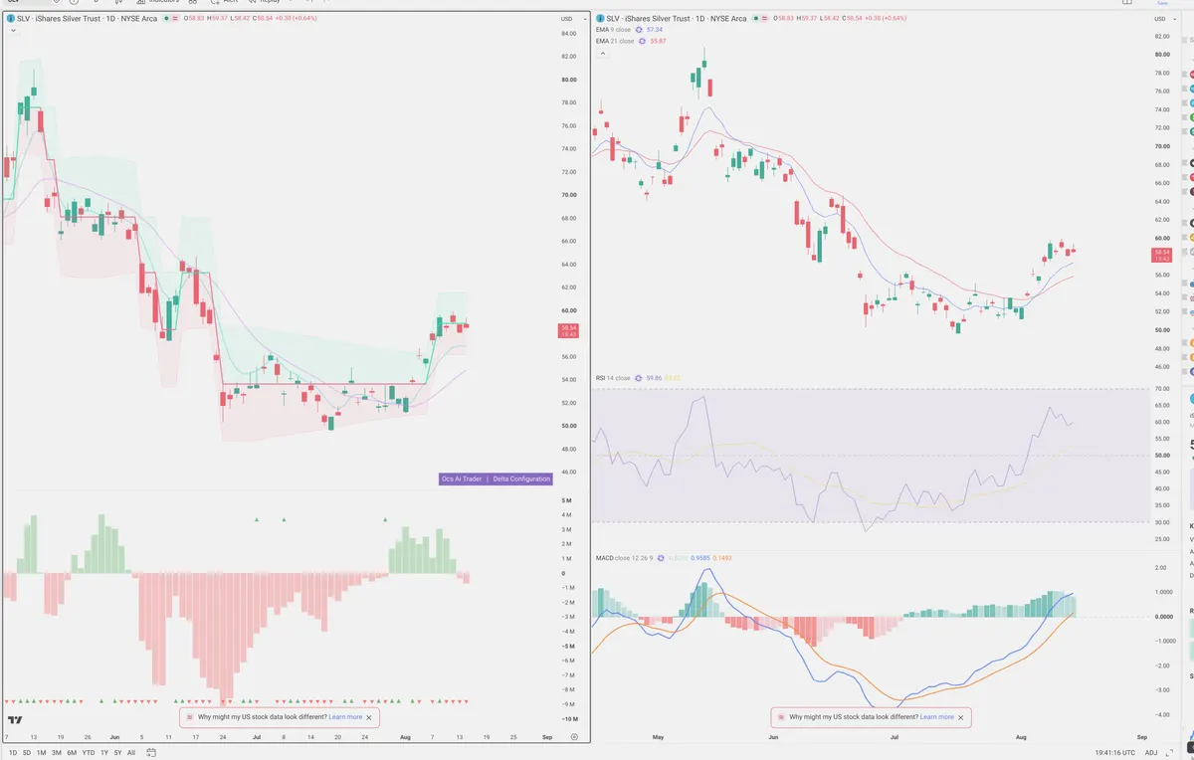Screen dimensions: 1194x760
Task: Select the All time range button
Action: (x=131, y=752)
